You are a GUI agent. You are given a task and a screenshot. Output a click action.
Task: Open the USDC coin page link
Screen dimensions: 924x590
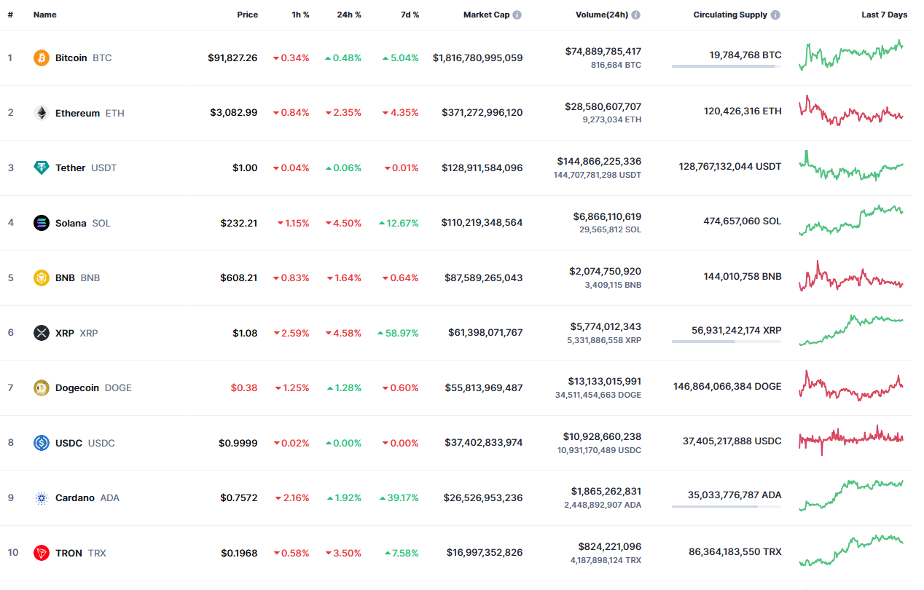(85, 443)
